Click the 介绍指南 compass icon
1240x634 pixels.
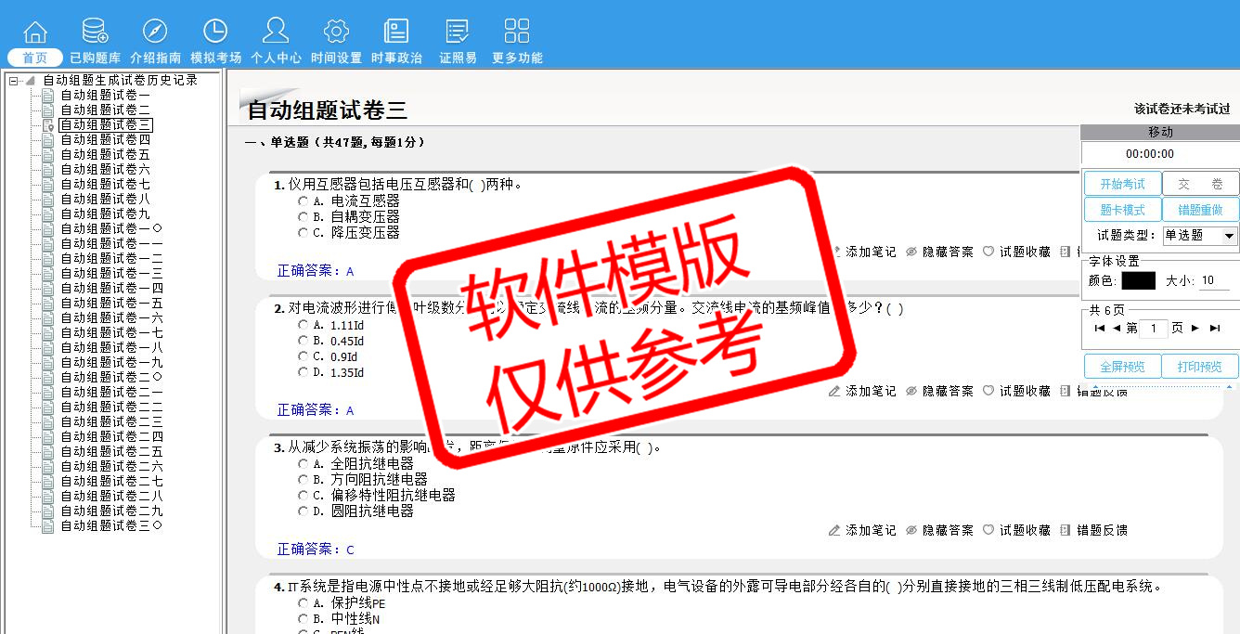click(x=155, y=32)
